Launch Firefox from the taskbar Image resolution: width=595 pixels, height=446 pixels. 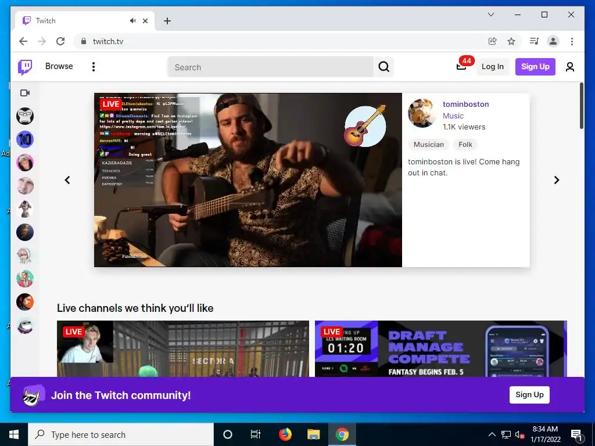285,434
